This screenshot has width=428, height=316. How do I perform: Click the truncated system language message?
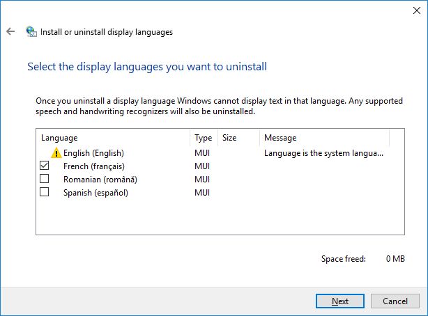(323, 153)
